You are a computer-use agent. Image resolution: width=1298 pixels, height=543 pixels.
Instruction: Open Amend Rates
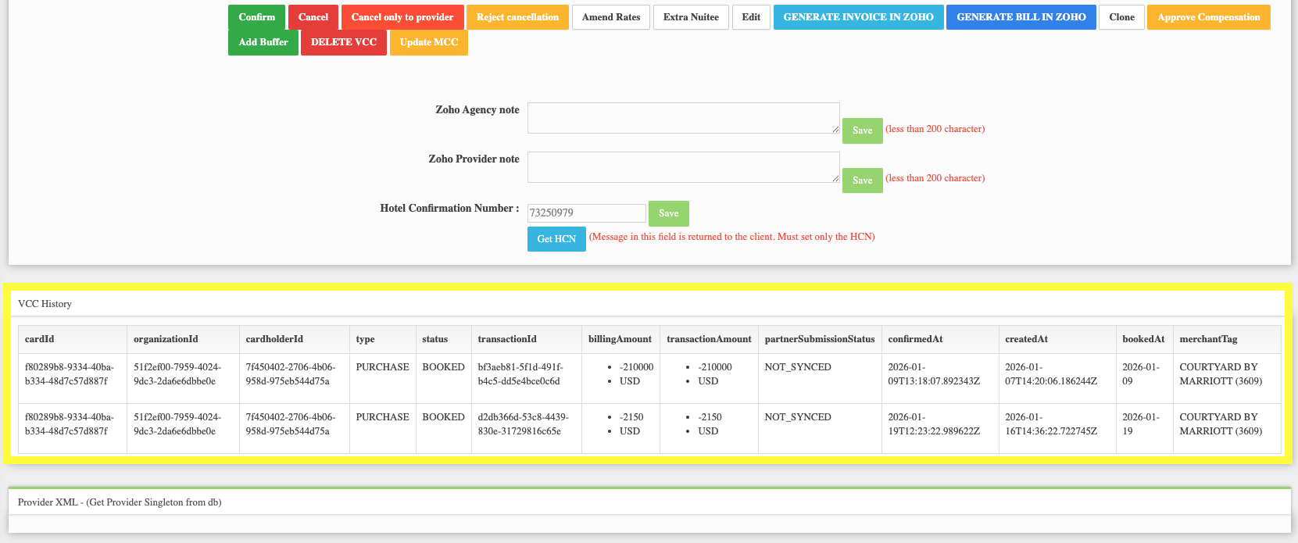pos(611,17)
